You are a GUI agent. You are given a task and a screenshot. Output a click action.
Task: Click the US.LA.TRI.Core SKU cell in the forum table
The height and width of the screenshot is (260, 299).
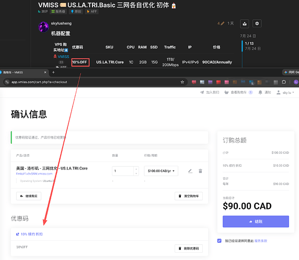coord(110,62)
